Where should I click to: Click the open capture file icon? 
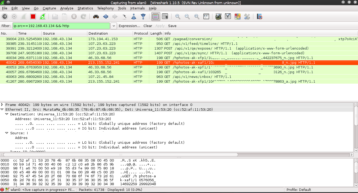pos(55,17)
